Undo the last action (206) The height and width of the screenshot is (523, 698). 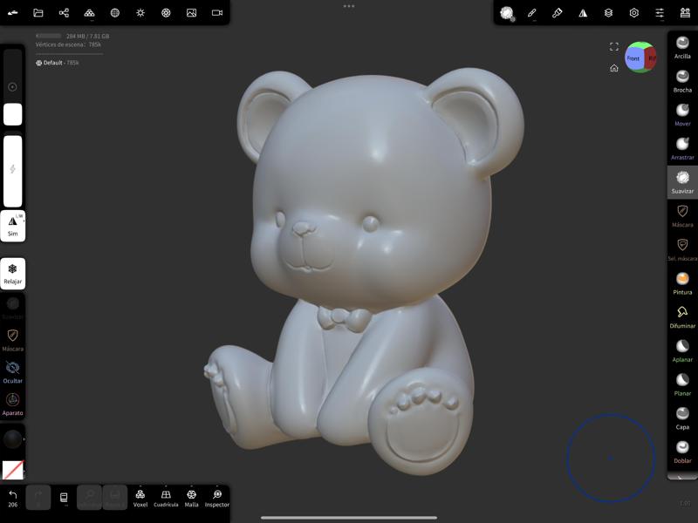tap(12, 498)
